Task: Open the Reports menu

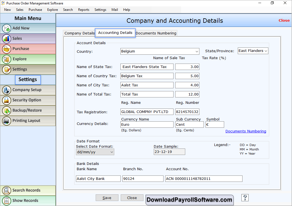Action: [x=83, y=9]
